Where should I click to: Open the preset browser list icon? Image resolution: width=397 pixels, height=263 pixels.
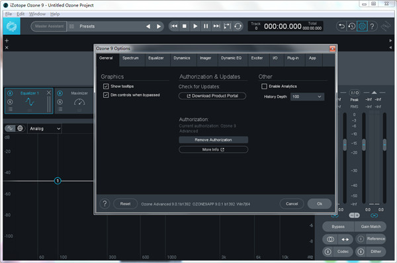click(x=71, y=26)
